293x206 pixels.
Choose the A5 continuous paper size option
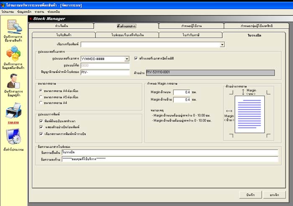click(41, 97)
